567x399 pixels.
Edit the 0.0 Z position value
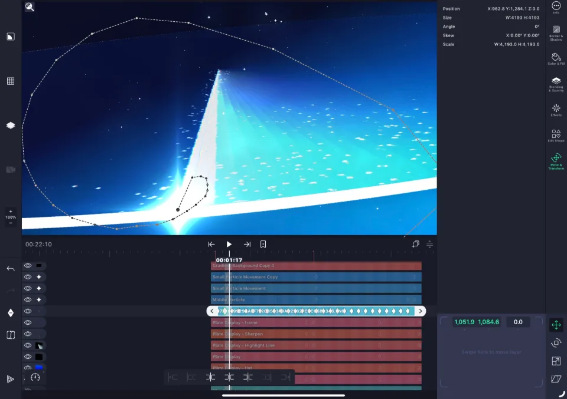(x=518, y=322)
